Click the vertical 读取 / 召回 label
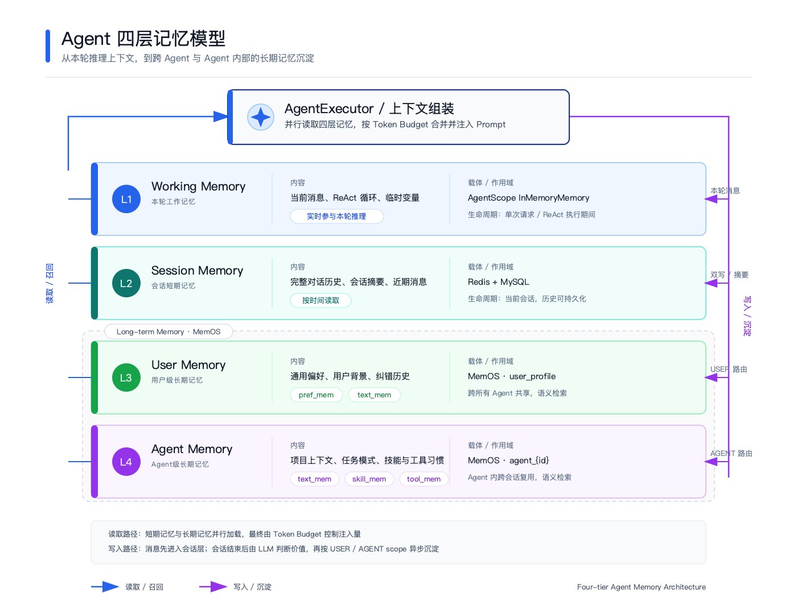This screenshot has width=797, height=614. coord(50,283)
